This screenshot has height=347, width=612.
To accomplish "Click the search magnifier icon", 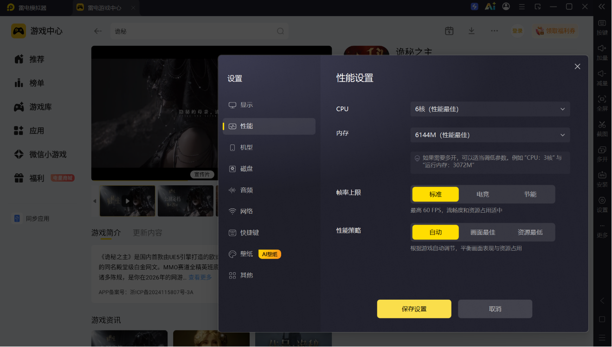I will point(280,31).
